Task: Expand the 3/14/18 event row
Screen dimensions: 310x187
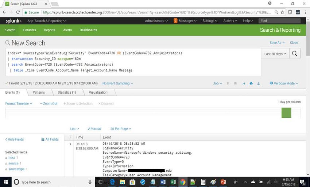Action: (70, 144)
